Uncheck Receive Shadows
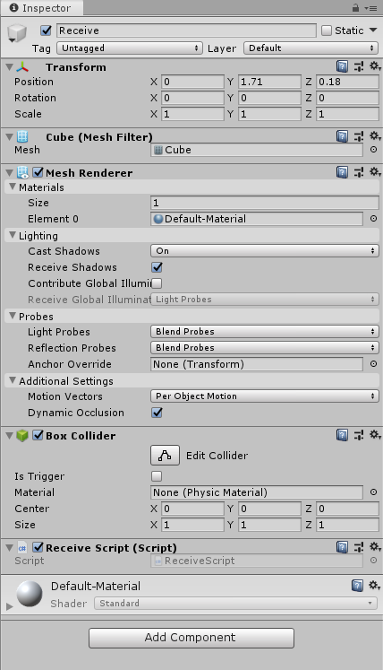The image size is (383, 670). point(157,267)
